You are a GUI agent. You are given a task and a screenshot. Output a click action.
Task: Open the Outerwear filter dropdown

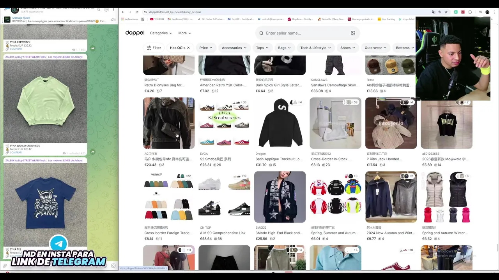pyautogui.click(x=376, y=48)
